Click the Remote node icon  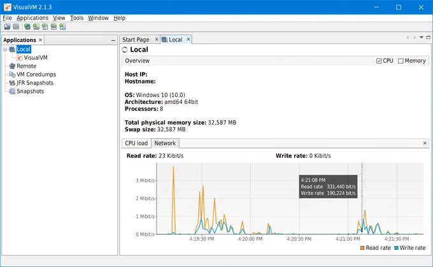pos(12,66)
